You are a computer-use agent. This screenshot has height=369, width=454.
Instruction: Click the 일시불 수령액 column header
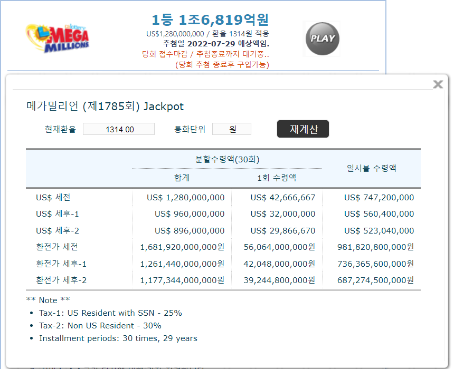[x=372, y=168]
